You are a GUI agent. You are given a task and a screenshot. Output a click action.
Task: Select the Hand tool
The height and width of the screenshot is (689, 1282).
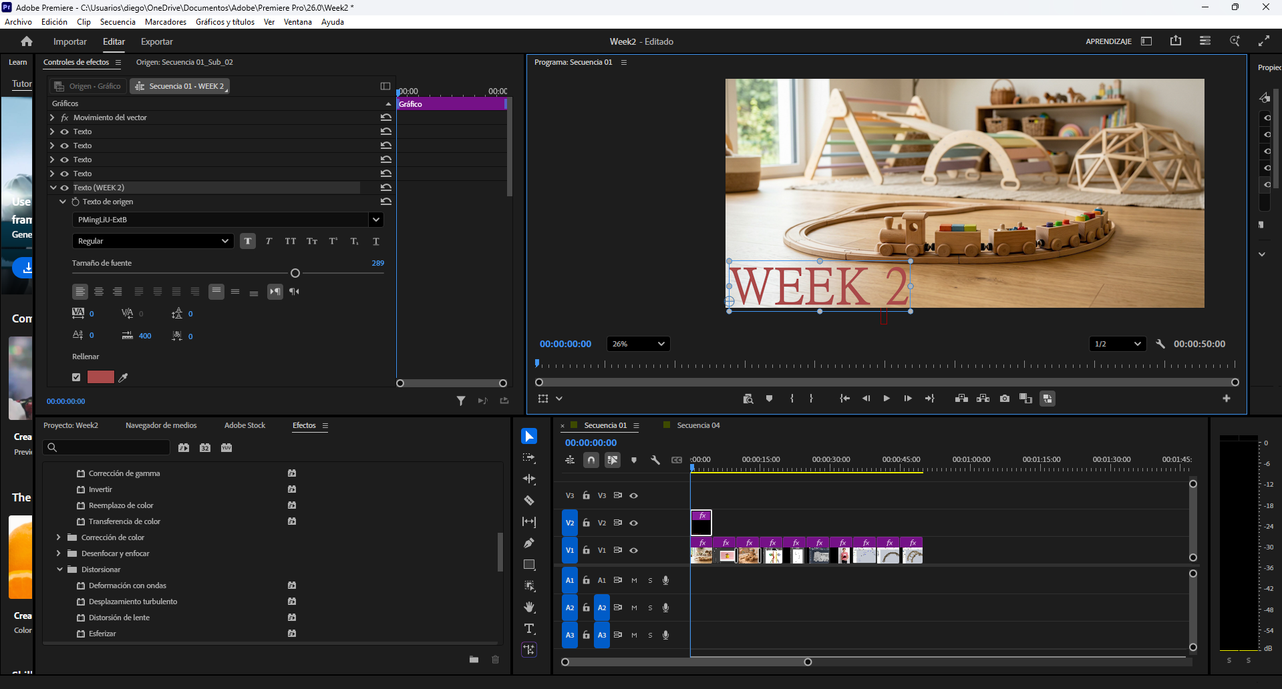529,608
